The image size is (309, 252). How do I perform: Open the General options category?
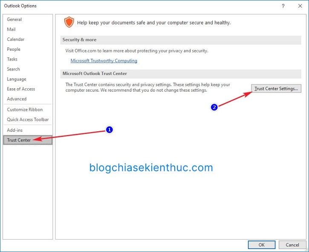[x=28, y=19]
